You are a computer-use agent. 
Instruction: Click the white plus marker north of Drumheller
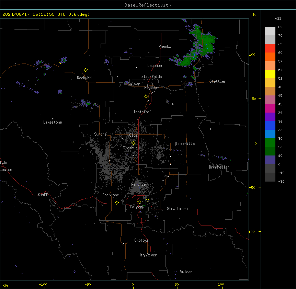click(x=210, y=129)
